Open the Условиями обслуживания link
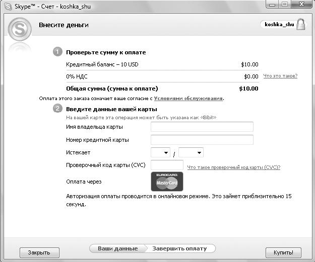The width and height of the screenshot is (315, 262). click(x=188, y=99)
